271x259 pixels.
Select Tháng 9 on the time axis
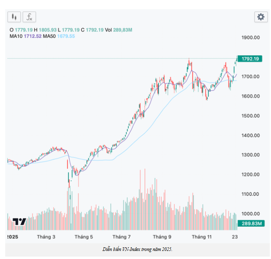[162, 237]
